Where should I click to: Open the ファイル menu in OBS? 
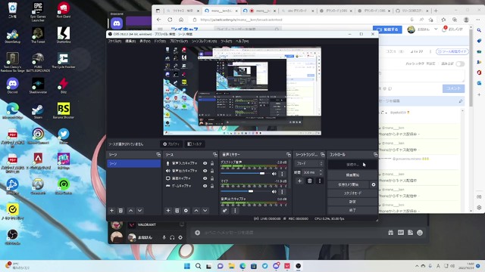click(x=114, y=41)
